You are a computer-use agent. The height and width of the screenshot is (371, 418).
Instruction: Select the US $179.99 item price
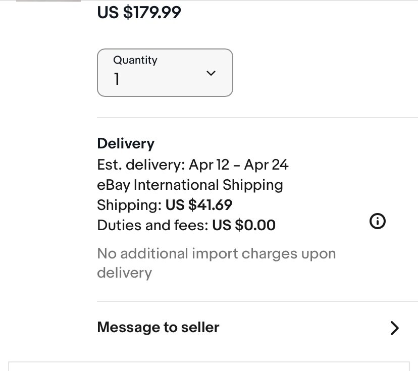(x=139, y=12)
